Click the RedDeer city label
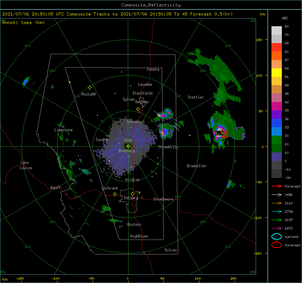The height and width of the screenshot is (283, 302). click(142, 102)
